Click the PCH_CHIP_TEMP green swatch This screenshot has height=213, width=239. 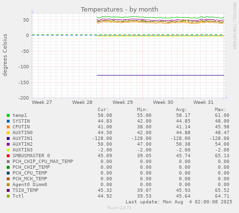(x=8, y=167)
